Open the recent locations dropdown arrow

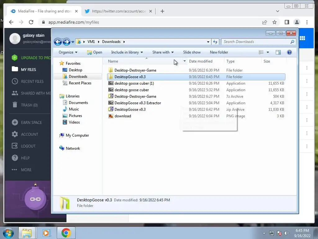click(73, 42)
